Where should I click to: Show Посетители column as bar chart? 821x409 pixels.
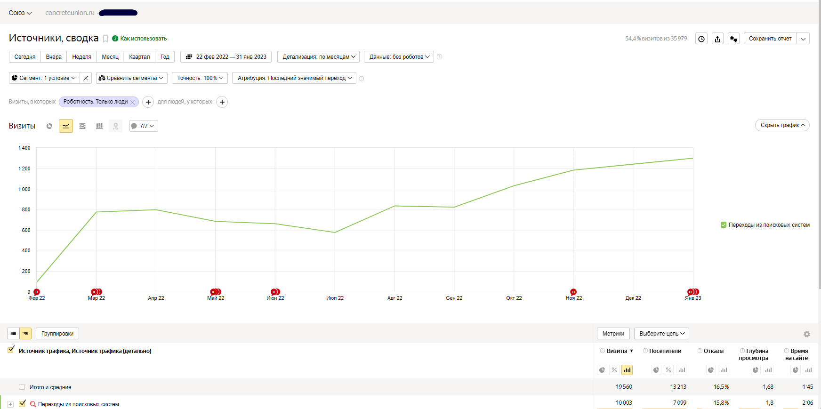(682, 370)
